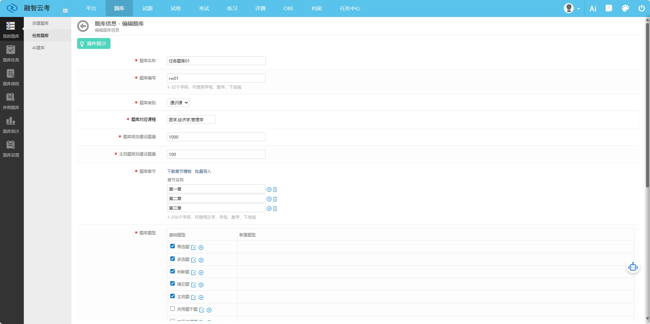Add a chapter after 第一章
This screenshot has width=650, height=324.
click(x=269, y=190)
